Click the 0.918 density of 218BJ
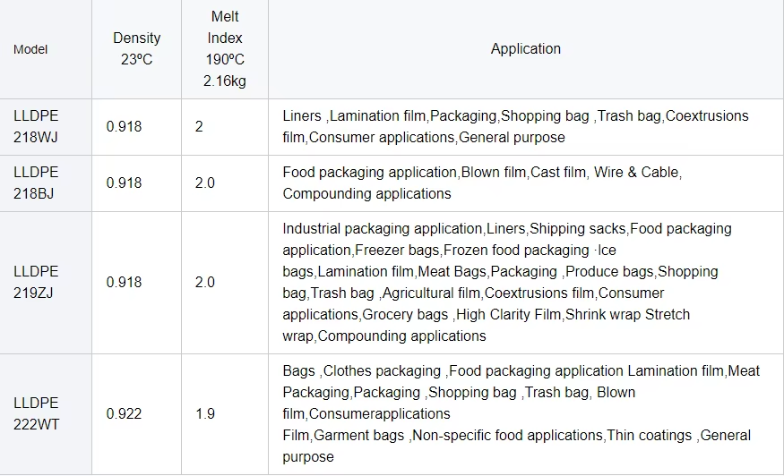This screenshot has height=476, width=784. [124, 183]
